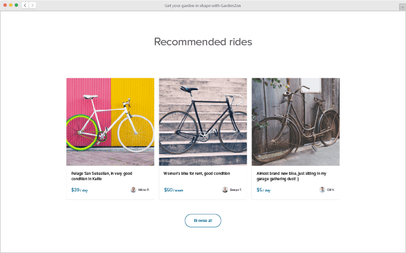Click the $50 / week price
This screenshot has width=406, height=253.
(x=174, y=190)
